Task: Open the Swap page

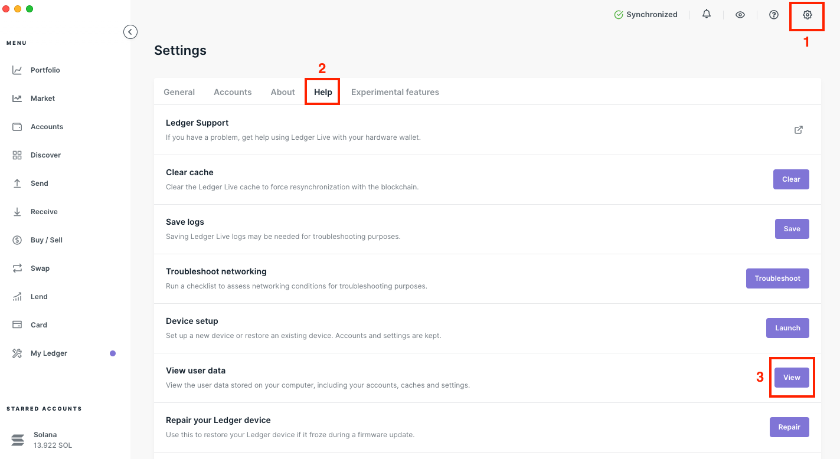Action: point(40,268)
